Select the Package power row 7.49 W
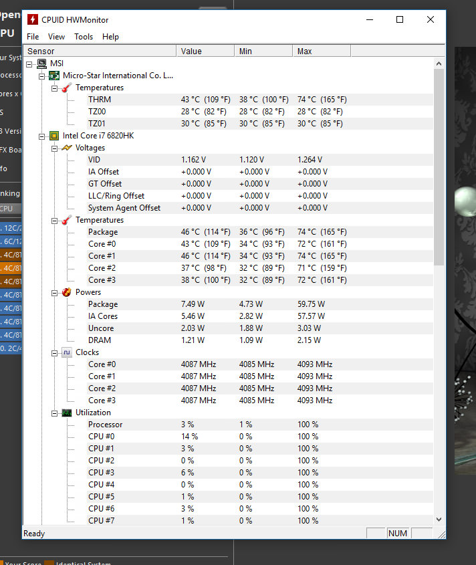 (x=259, y=304)
